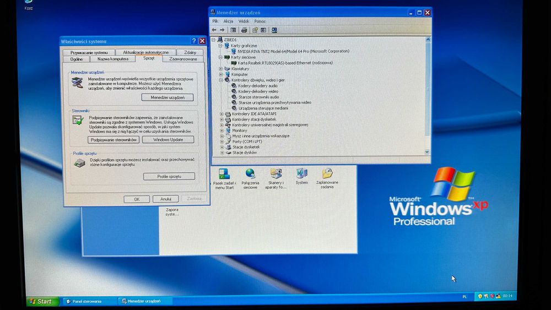Image resolution: width=551 pixels, height=310 pixels.
Task: Open Zaplanowane zadania icon
Action: click(x=327, y=179)
